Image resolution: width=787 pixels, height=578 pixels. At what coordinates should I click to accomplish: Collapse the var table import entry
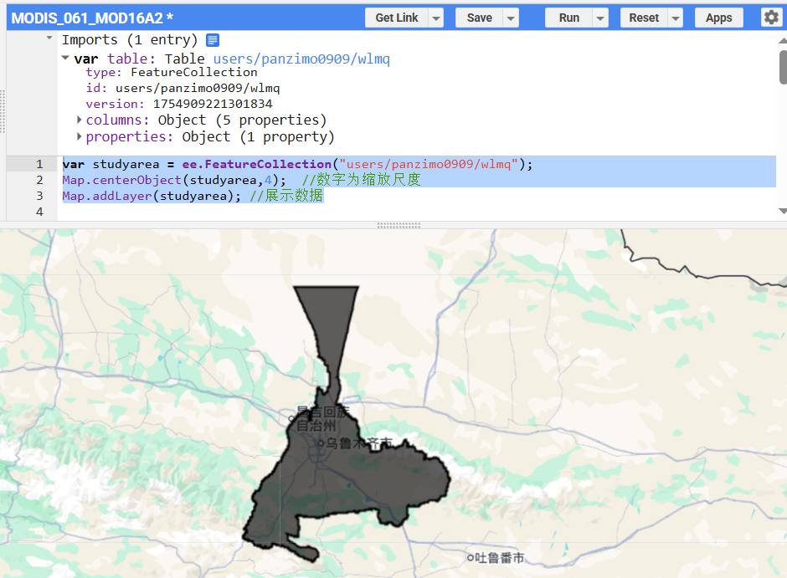coord(65,59)
